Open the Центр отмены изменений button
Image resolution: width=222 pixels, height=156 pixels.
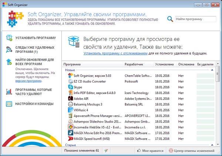click(x=191, y=150)
